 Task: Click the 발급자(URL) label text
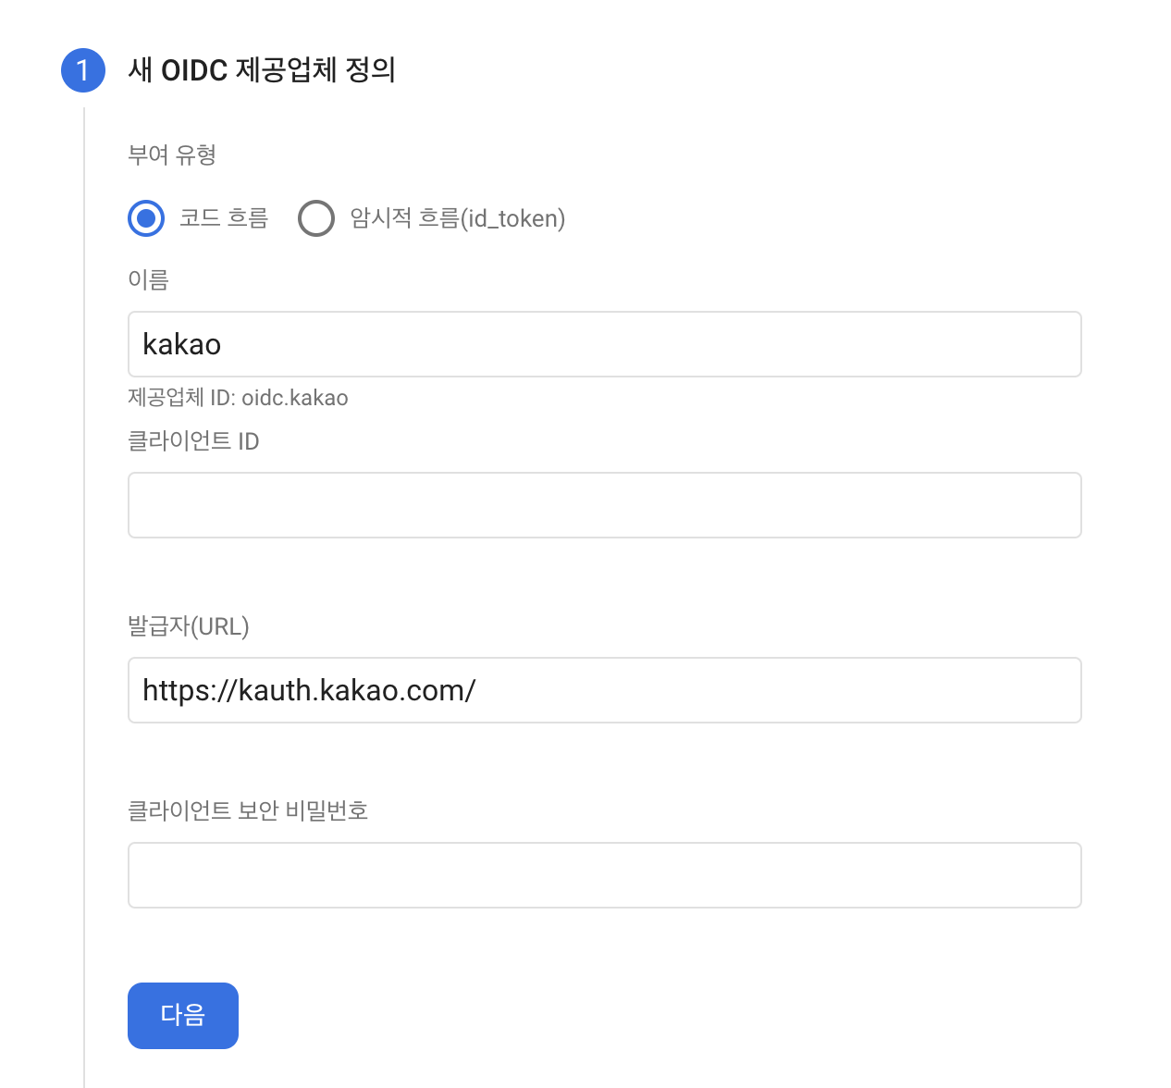coord(189,626)
